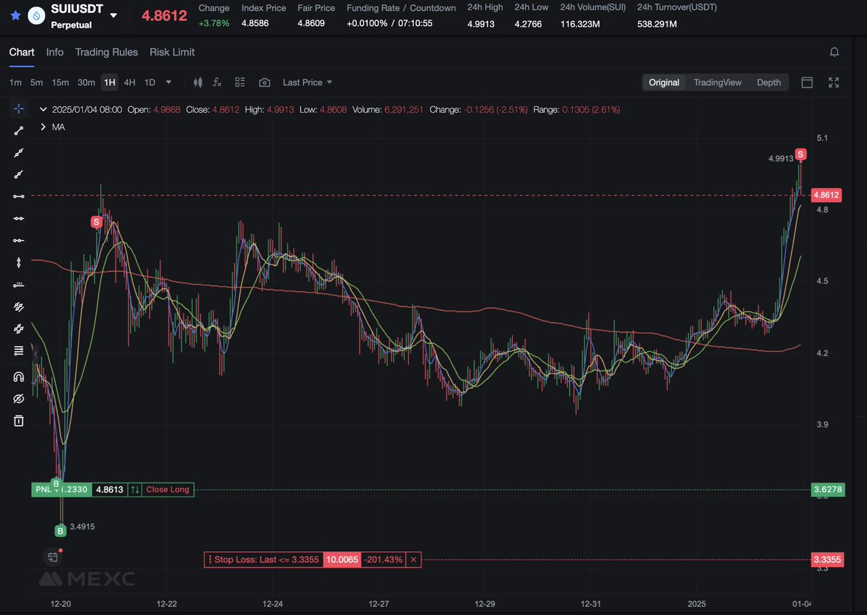Toggle drawings visibility eye icon

19,399
